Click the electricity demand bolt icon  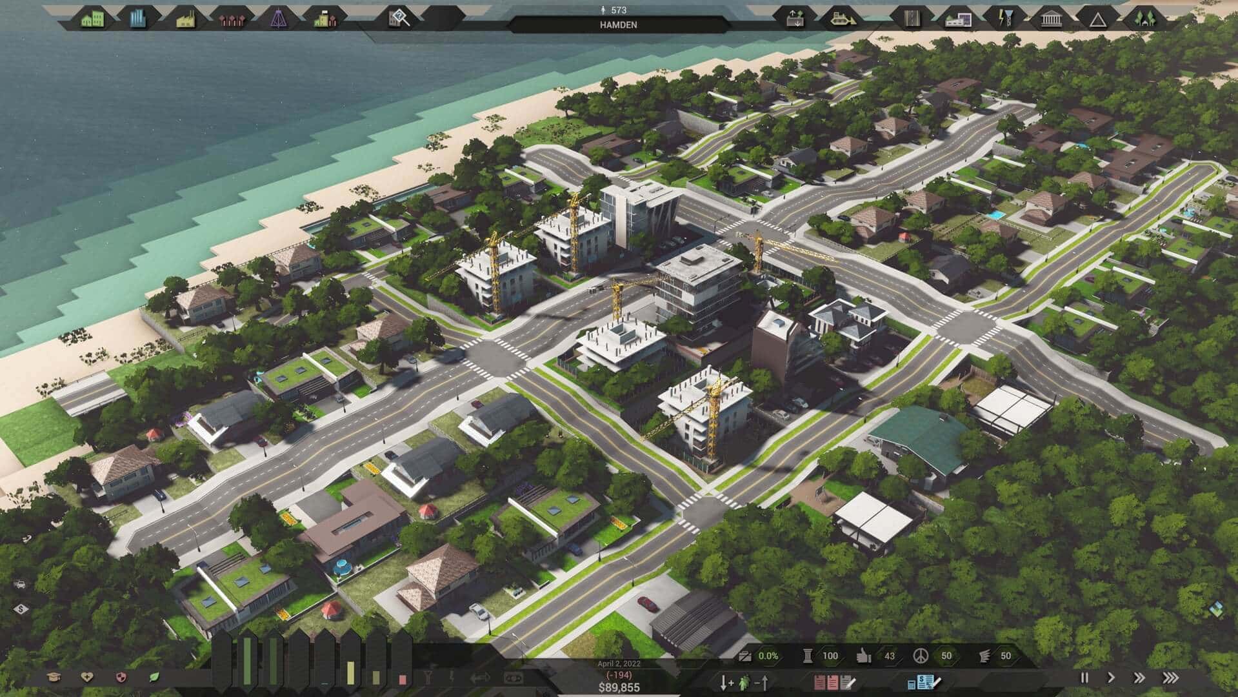click(x=452, y=677)
